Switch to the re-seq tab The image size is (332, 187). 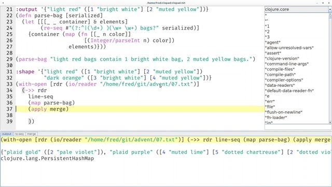(19, 134)
